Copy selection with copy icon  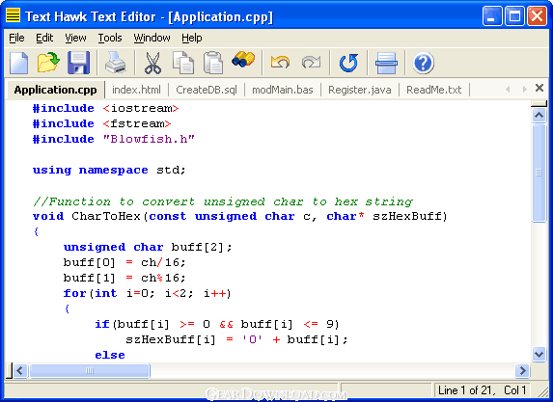pos(183,63)
